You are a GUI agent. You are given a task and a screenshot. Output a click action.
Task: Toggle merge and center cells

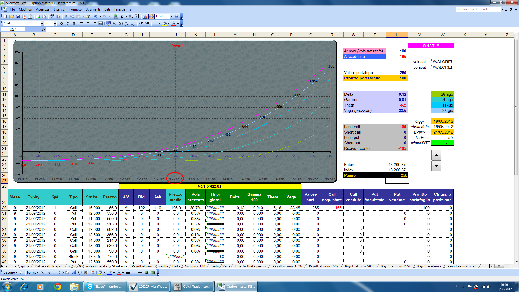(101, 24)
